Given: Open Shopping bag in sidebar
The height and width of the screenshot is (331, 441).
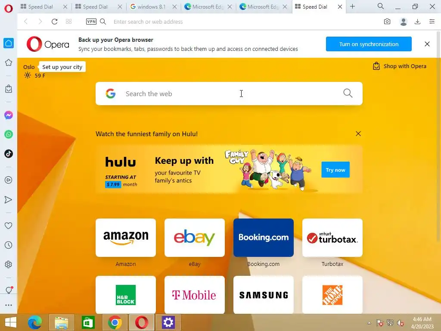Looking at the screenshot, I should (9, 89).
